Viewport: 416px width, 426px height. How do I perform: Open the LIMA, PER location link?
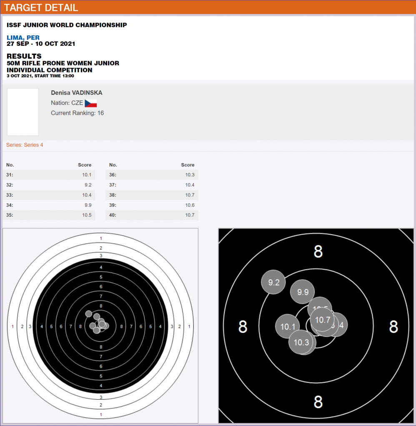(x=23, y=38)
